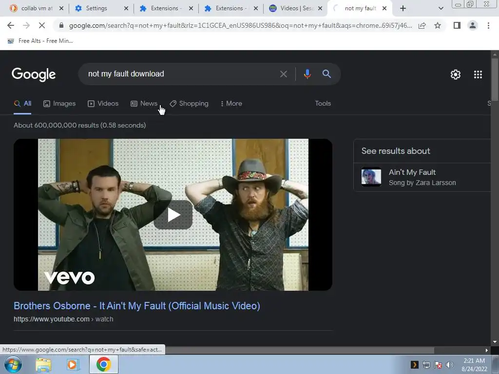This screenshot has width=499, height=374.
Task: Go back to the previous page
Action: click(11, 25)
